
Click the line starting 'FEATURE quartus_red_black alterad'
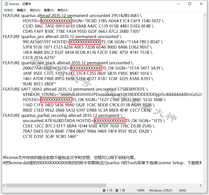68,63
